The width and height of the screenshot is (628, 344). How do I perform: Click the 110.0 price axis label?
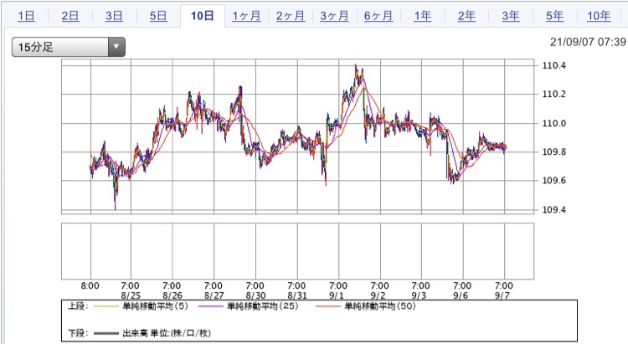coord(554,123)
